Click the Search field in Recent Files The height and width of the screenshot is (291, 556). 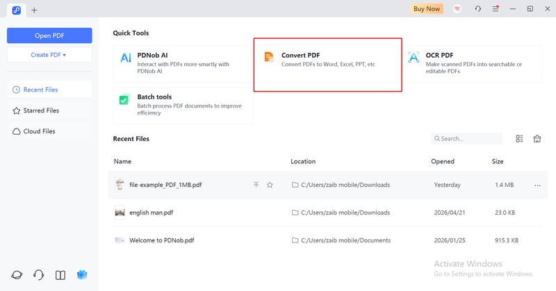tap(466, 139)
